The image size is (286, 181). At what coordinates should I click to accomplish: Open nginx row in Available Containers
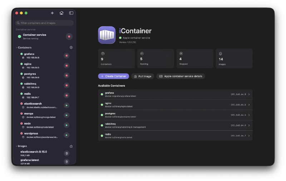coord(175,105)
